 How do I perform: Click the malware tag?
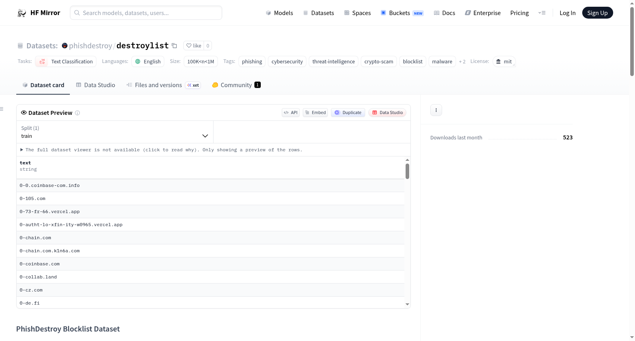click(x=442, y=61)
